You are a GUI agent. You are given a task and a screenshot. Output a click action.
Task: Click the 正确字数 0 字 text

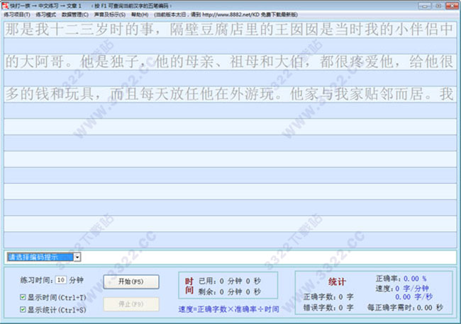(x=328, y=297)
